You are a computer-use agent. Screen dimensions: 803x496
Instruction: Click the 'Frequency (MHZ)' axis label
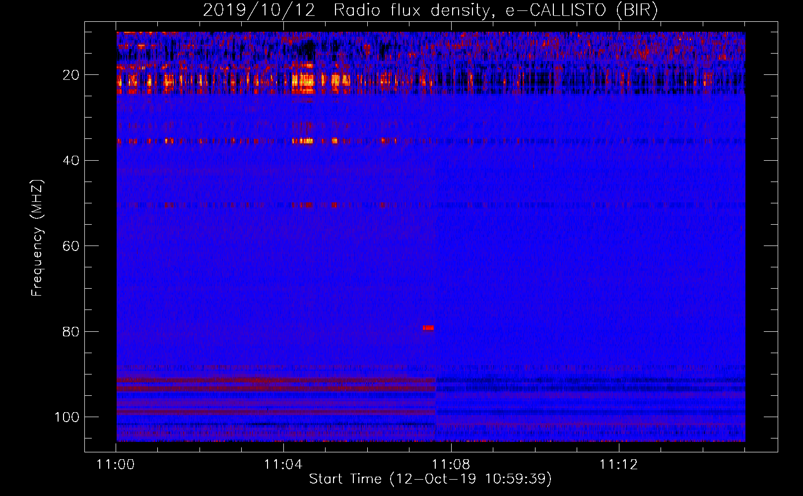[x=37, y=238]
